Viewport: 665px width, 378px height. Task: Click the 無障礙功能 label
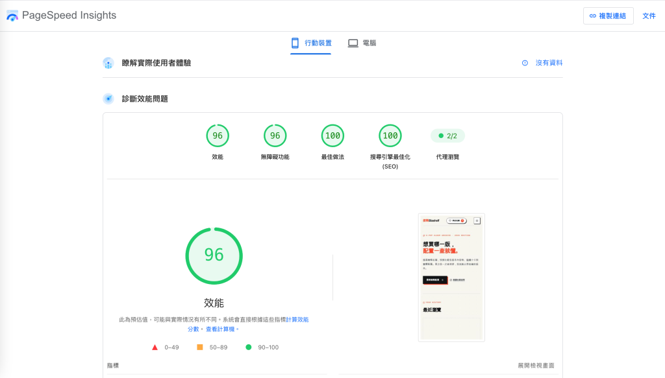(x=275, y=157)
